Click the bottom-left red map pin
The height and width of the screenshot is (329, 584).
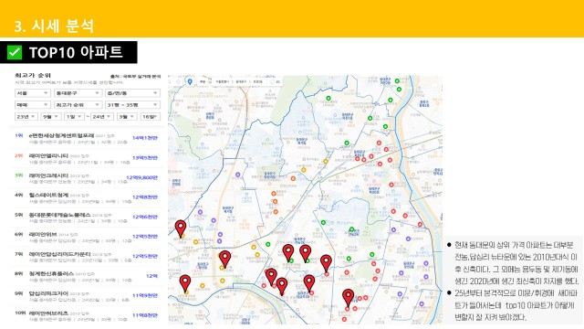185,283
